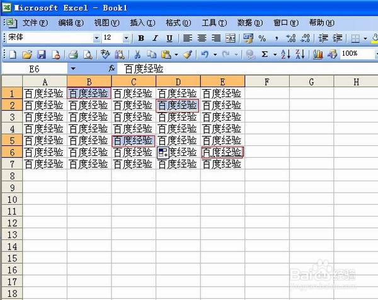Open 编辑(E) menu

pyautogui.click(x=71, y=23)
